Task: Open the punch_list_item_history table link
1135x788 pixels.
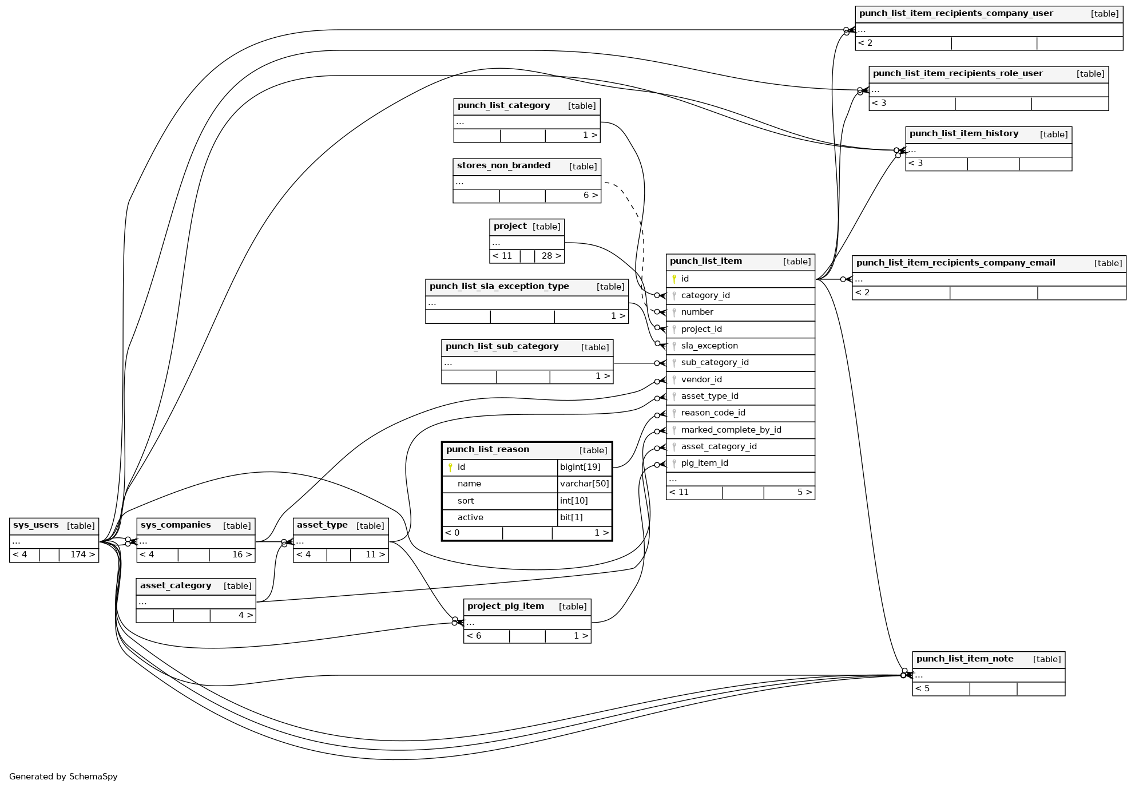Action: (963, 134)
